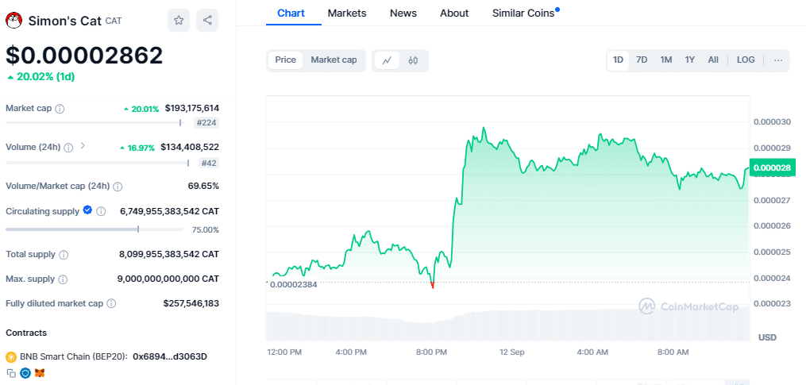
Task: Select All time range
Action: pos(713,60)
